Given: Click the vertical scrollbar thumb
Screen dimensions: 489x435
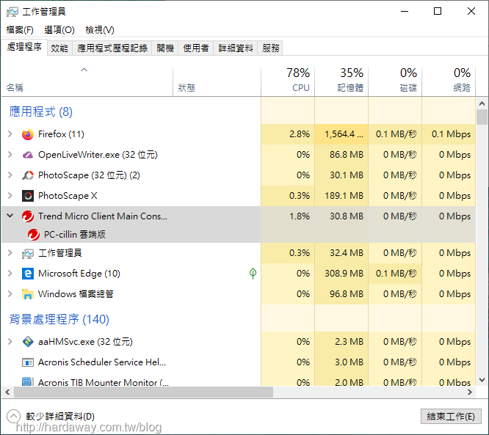Looking at the screenshot, I should tap(482, 117).
